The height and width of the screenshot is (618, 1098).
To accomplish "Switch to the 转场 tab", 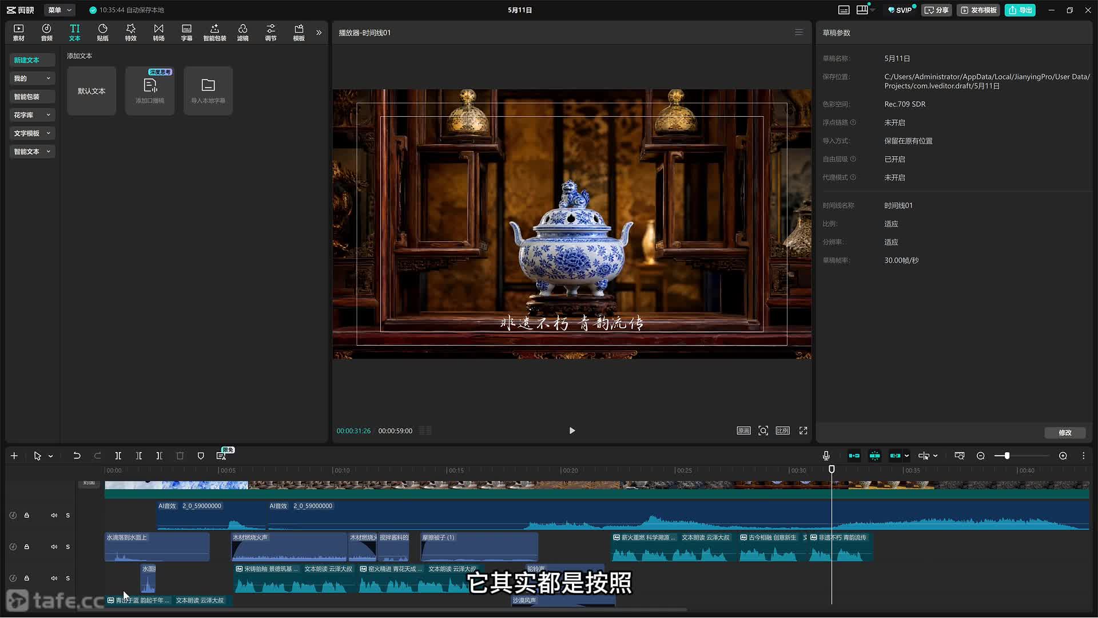I will pos(158,33).
